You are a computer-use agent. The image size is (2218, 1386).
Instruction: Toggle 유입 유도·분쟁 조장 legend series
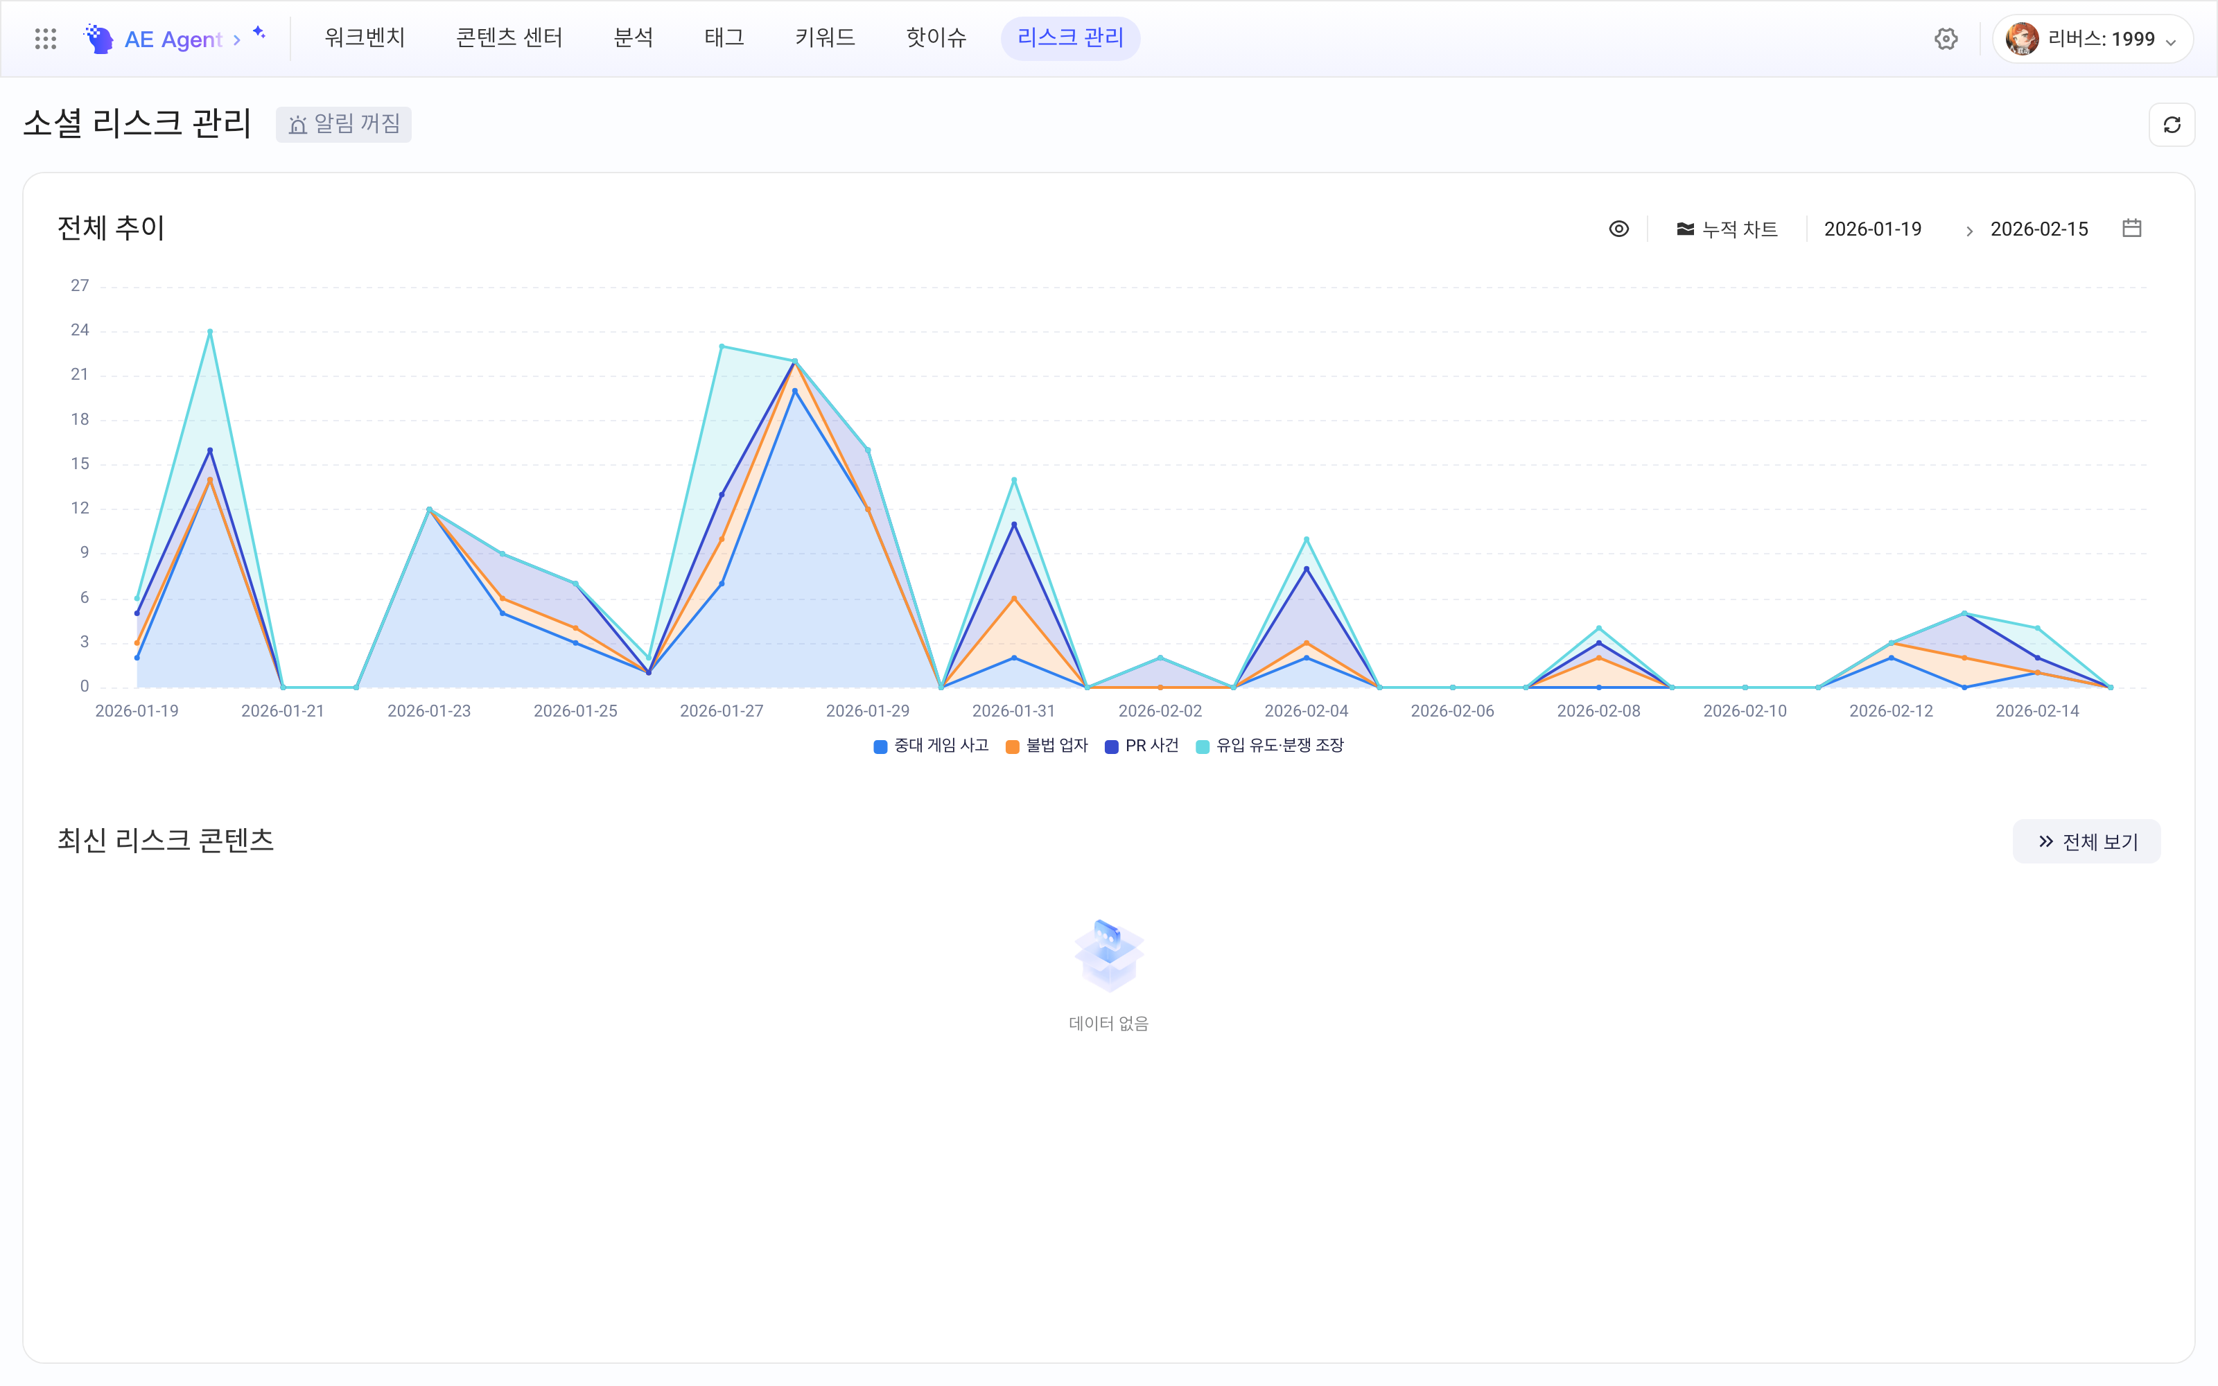coord(1269,746)
